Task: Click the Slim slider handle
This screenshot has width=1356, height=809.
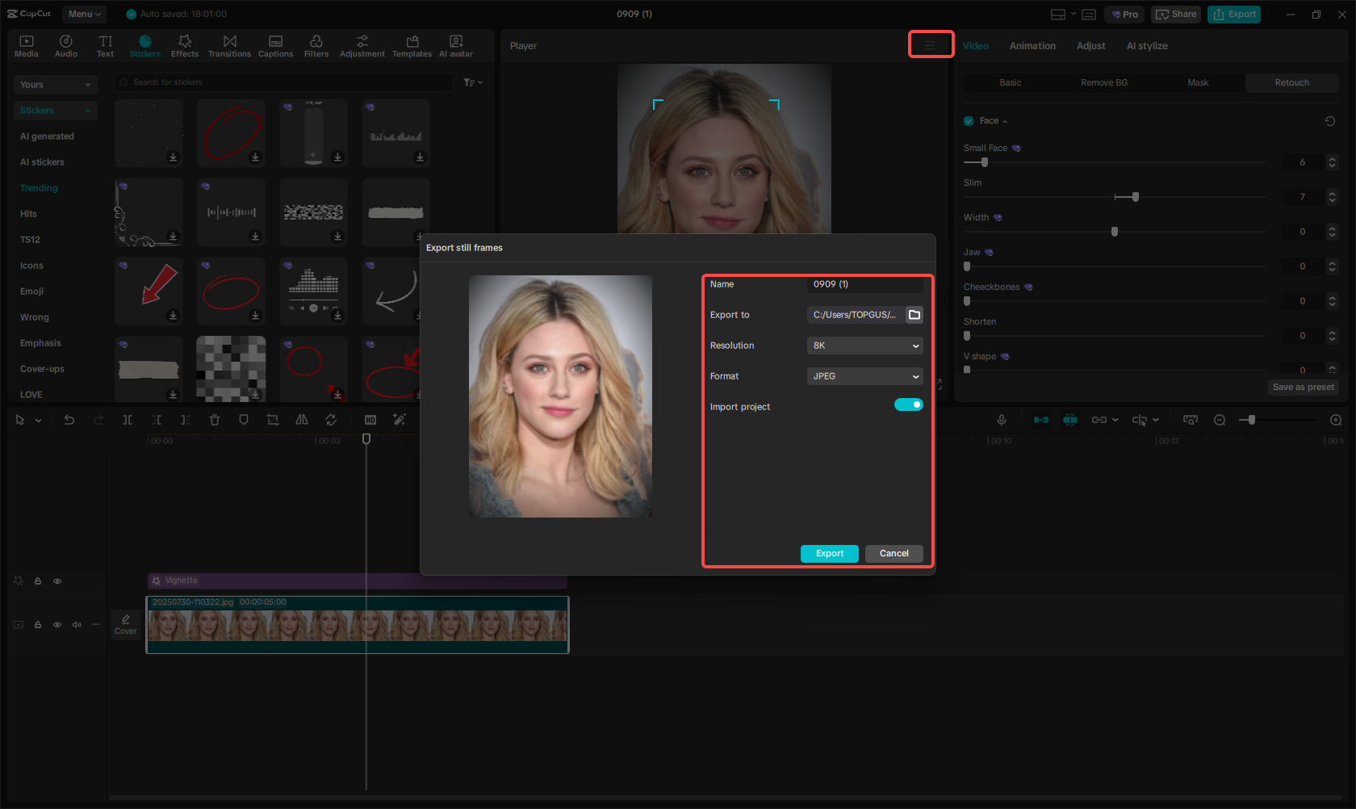Action: 1135,197
